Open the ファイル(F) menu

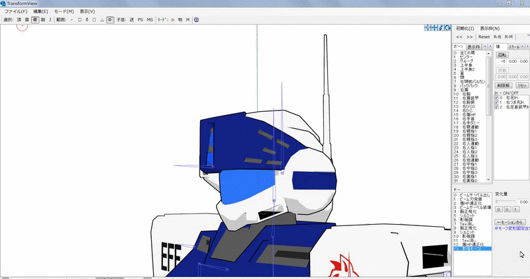point(16,11)
